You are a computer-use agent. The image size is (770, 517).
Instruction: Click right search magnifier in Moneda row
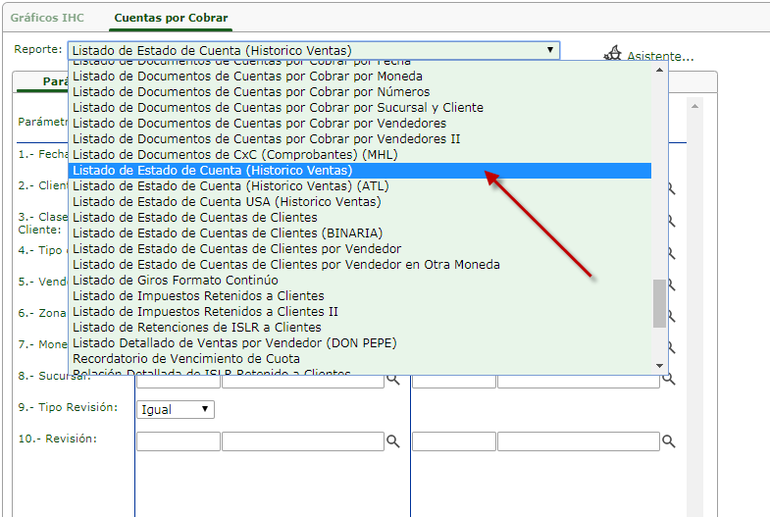click(671, 347)
